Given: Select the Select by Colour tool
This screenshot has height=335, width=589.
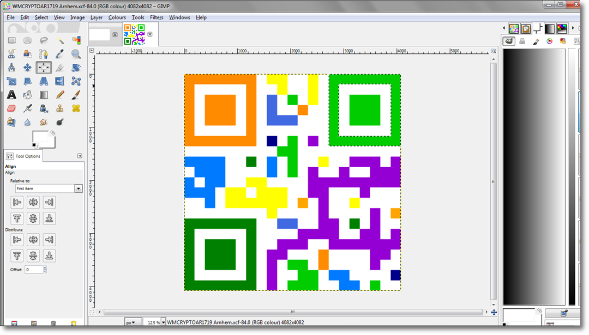Looking at the screenshot, I should [x=76, y=40].
